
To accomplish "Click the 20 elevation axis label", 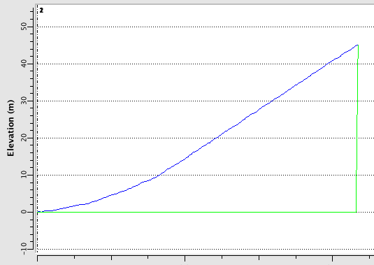I will 24,138.
